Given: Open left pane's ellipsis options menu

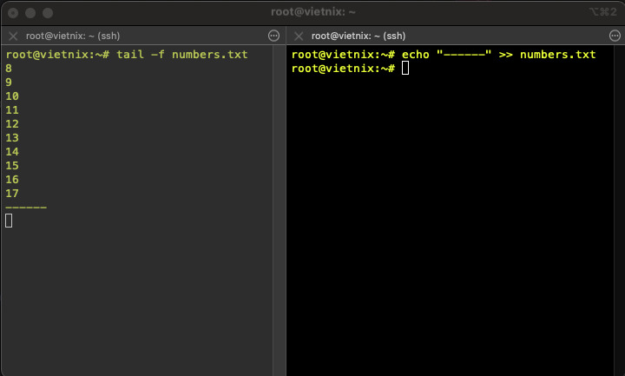Looking at the screenshot, I should [273, 36].
